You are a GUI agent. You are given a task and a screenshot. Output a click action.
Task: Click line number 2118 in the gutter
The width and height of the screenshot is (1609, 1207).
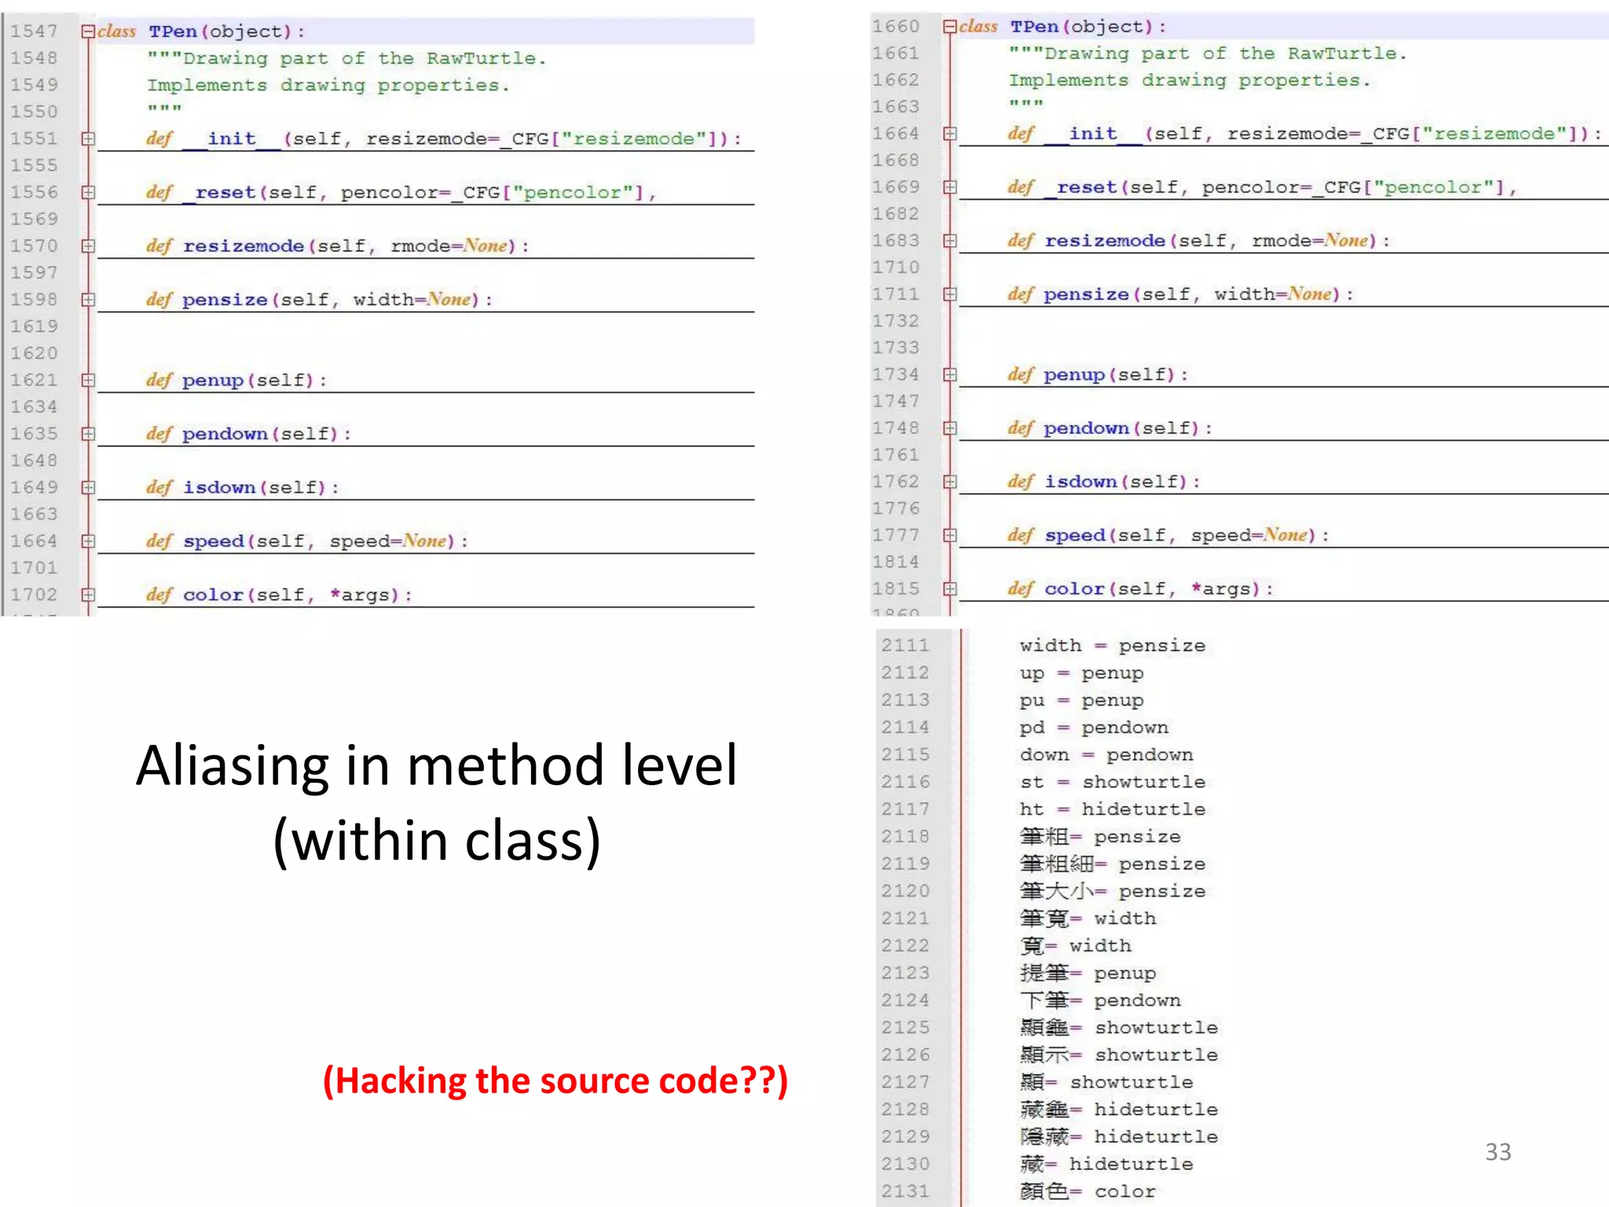(905, 837)
